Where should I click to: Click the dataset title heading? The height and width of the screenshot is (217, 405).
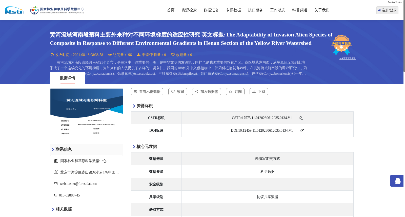pyautogui.click(x=191, y=39)
